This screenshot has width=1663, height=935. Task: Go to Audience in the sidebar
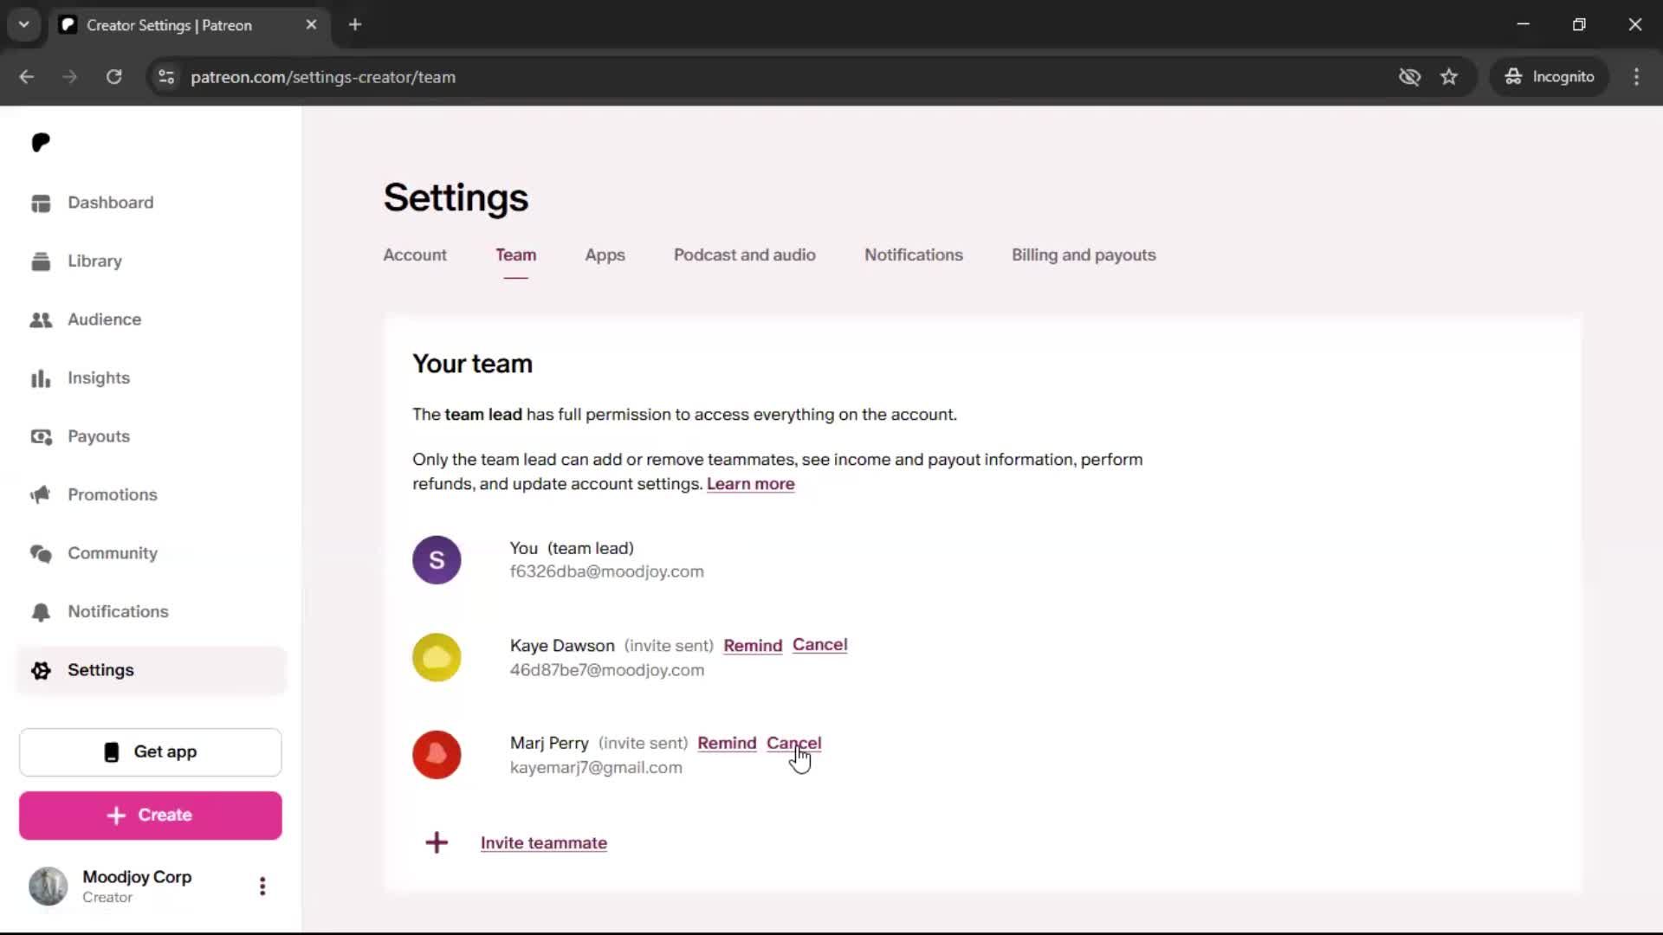[104, 319]
